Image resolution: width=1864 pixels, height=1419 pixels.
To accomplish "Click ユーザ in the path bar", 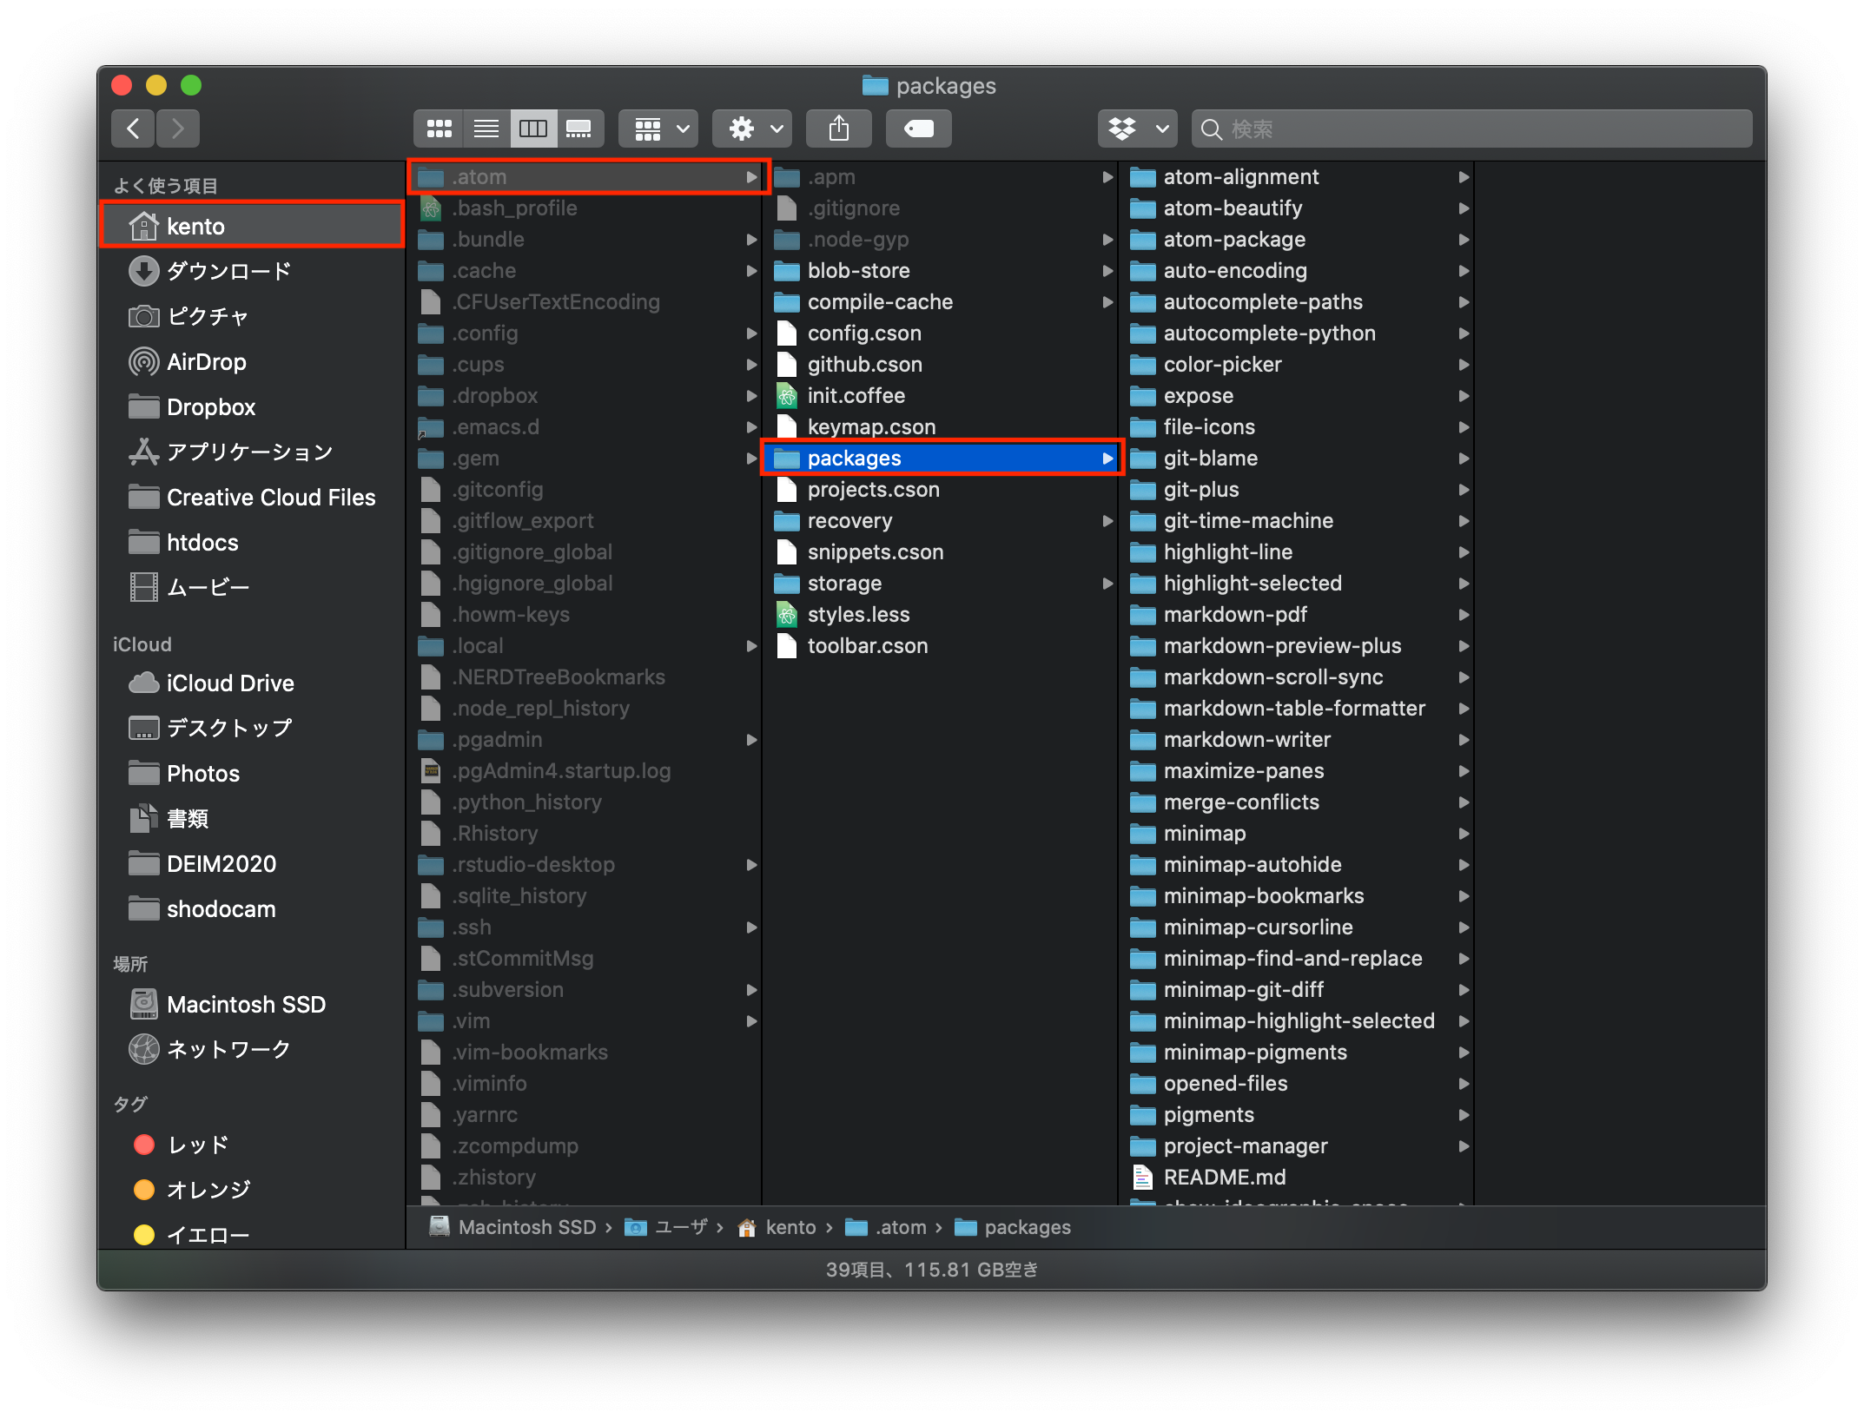I will point(666,1227).
